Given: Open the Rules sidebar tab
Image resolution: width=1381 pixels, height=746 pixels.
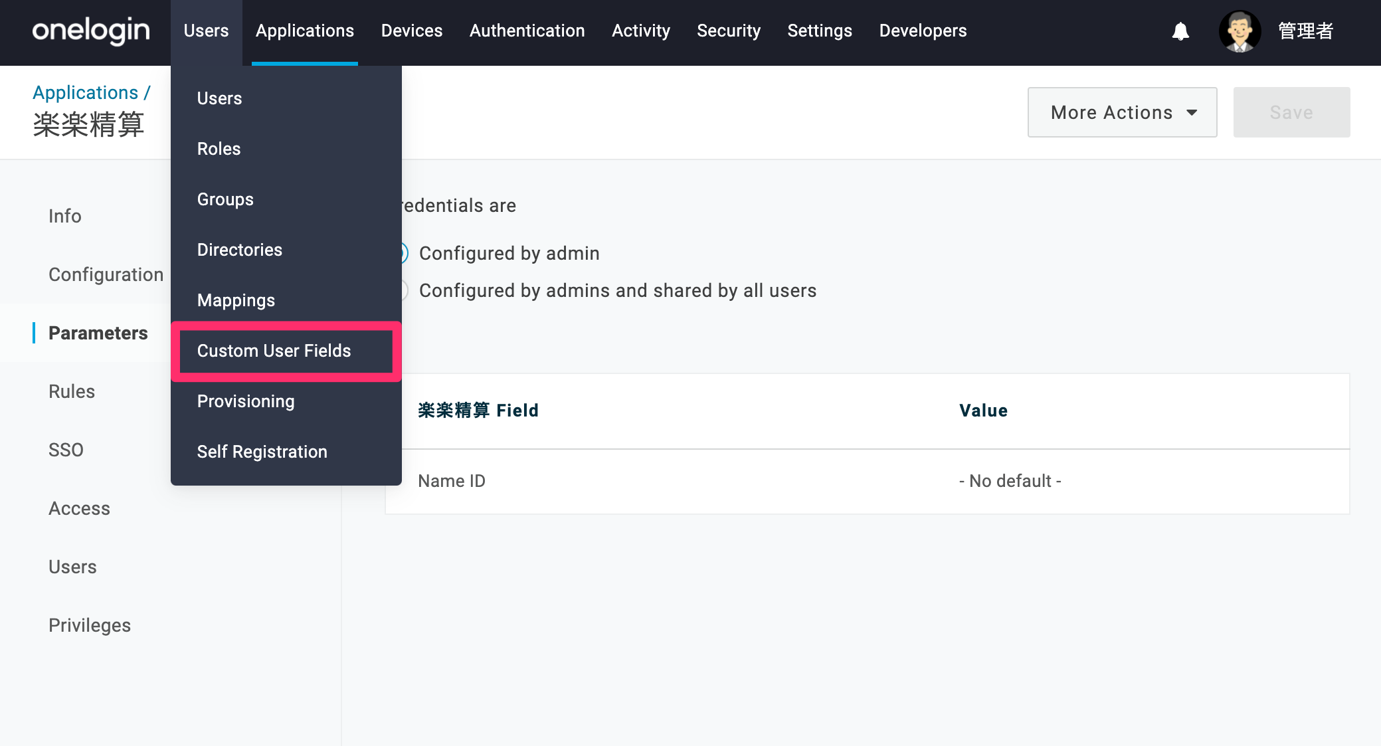Looking at the screenshot, I should [x=72, y=391].
